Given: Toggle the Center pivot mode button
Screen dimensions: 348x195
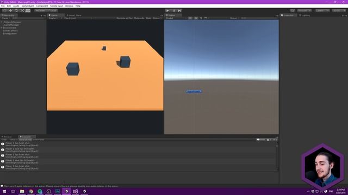Looking at the screenshot, I should click(x=40, y=11).
